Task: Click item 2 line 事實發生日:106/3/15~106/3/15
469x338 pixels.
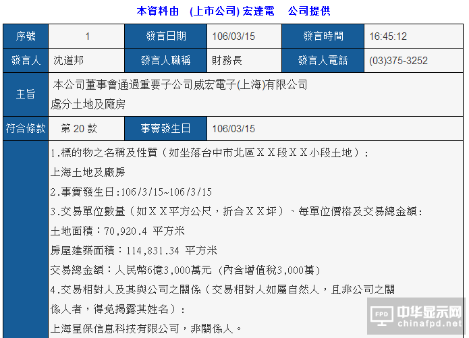Action: [x=131, y=192]
